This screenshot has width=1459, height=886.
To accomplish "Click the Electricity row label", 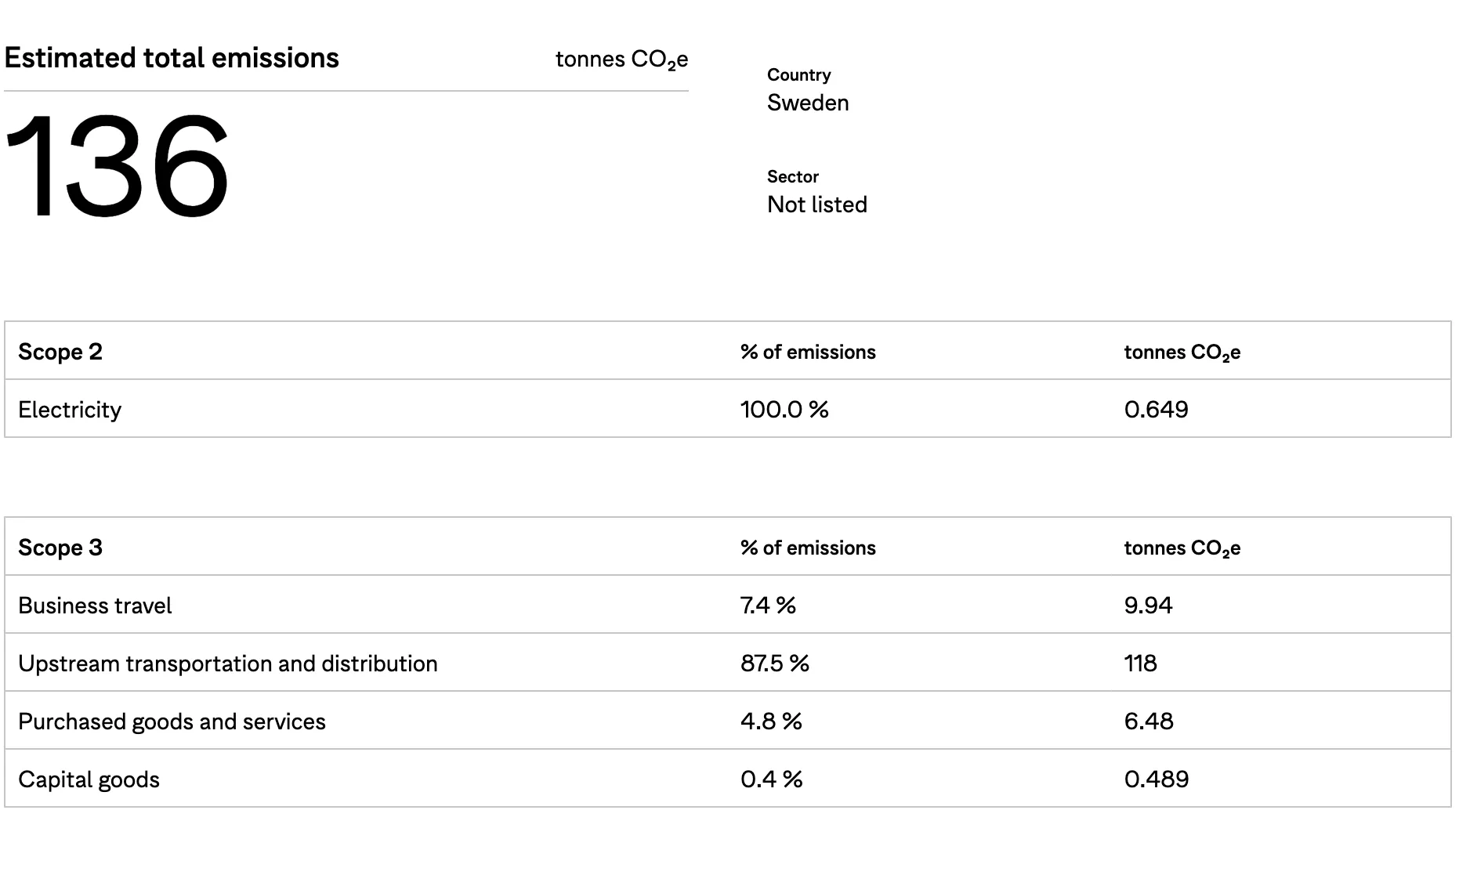I will [x=70, y=410].
